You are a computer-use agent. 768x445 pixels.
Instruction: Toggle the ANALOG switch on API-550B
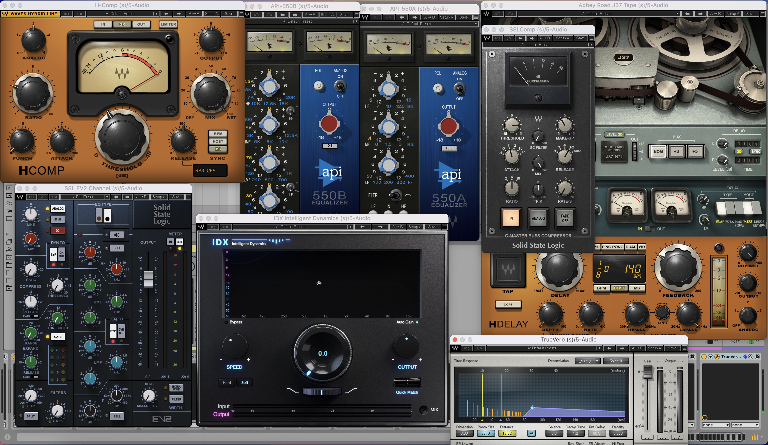[x=340, y=87]
